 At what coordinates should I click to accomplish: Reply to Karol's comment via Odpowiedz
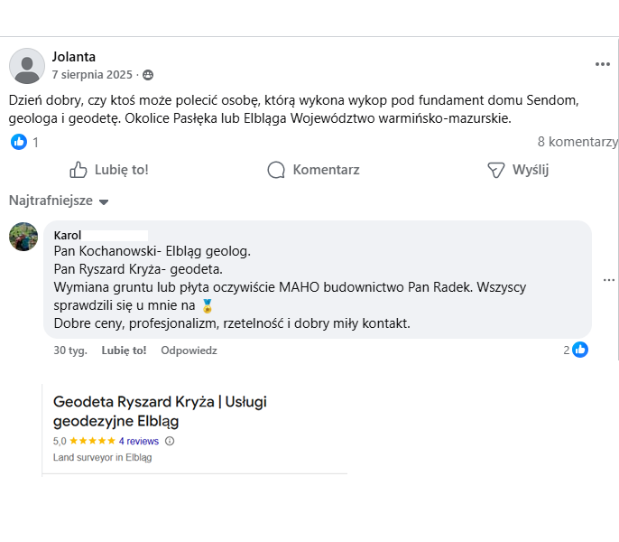pos(189,350)
